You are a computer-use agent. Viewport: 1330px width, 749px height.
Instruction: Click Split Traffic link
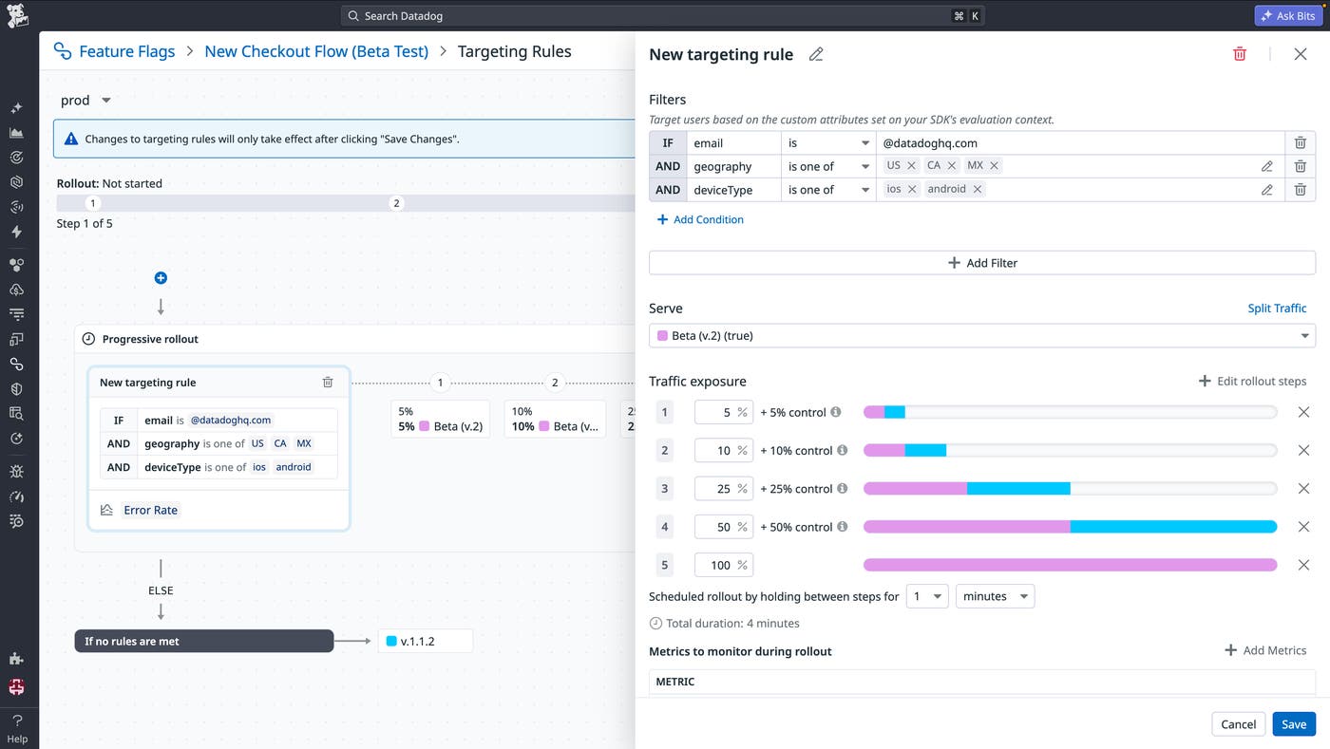pyautogui.click(x=1277, y=308)
